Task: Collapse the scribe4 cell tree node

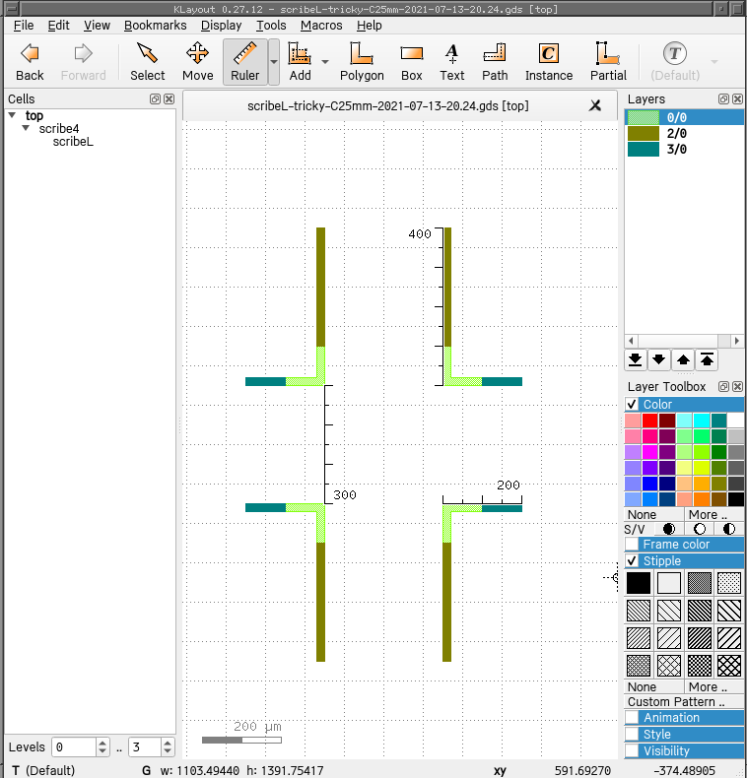Action: point(26,128)
